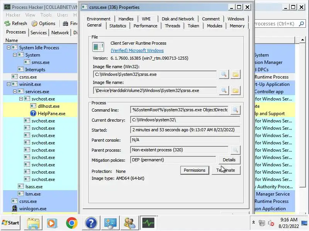Switch to the Memory tab
309x231 pixels.
click(x=237, y=26)
